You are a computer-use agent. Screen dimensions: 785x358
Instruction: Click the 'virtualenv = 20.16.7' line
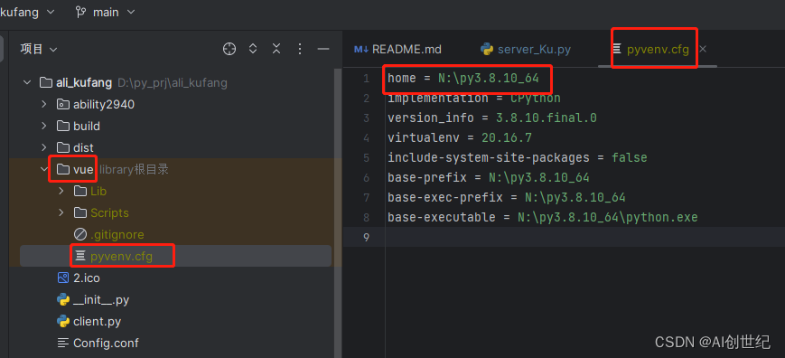pos(460,137)
